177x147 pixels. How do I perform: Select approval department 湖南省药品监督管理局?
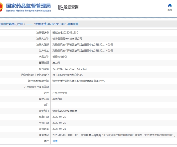(x=65, y=111)
